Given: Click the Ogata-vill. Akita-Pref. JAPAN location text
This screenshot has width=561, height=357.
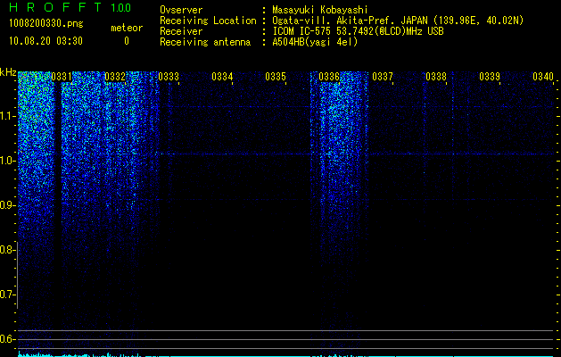Looking at the screenshot, I should point(398,21).
